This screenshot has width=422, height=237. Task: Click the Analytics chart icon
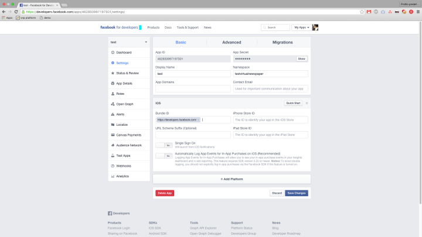tap(112, 176)
